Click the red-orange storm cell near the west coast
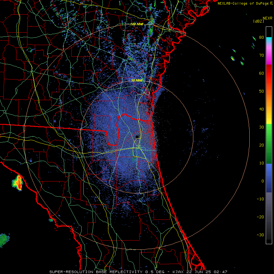Screen dimensions: 274x274 click(18, 182)
